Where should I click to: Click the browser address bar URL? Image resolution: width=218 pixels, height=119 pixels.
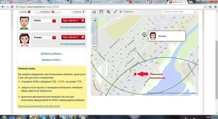click(39, 7)
